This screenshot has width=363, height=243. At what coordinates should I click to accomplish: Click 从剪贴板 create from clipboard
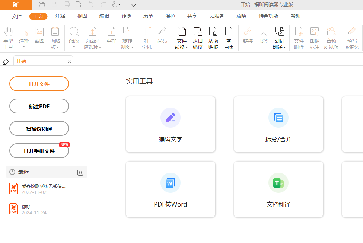click(x=213, y=38)
